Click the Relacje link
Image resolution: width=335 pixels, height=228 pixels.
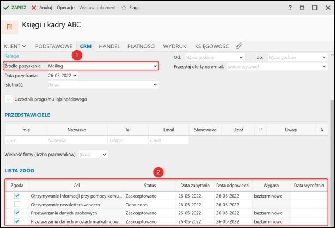pos(11,56)
